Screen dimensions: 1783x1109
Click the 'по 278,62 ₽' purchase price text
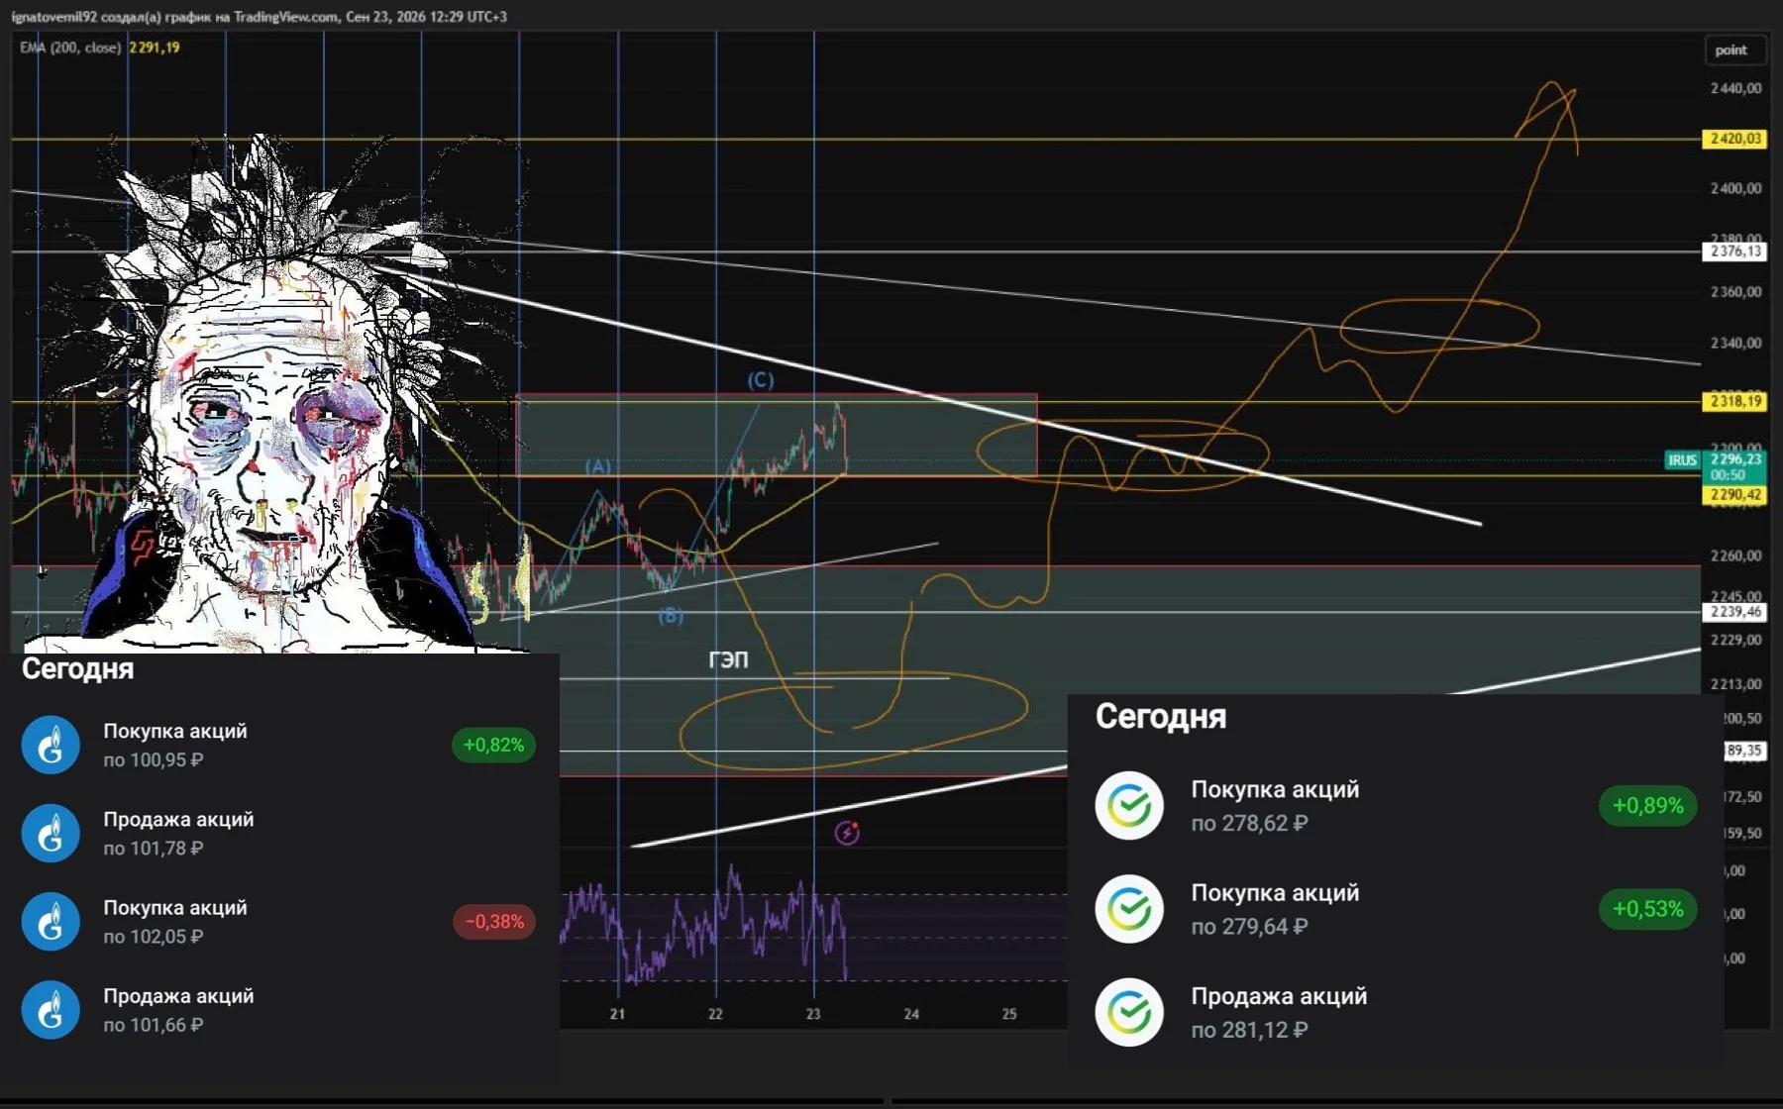pos(1249,824)
